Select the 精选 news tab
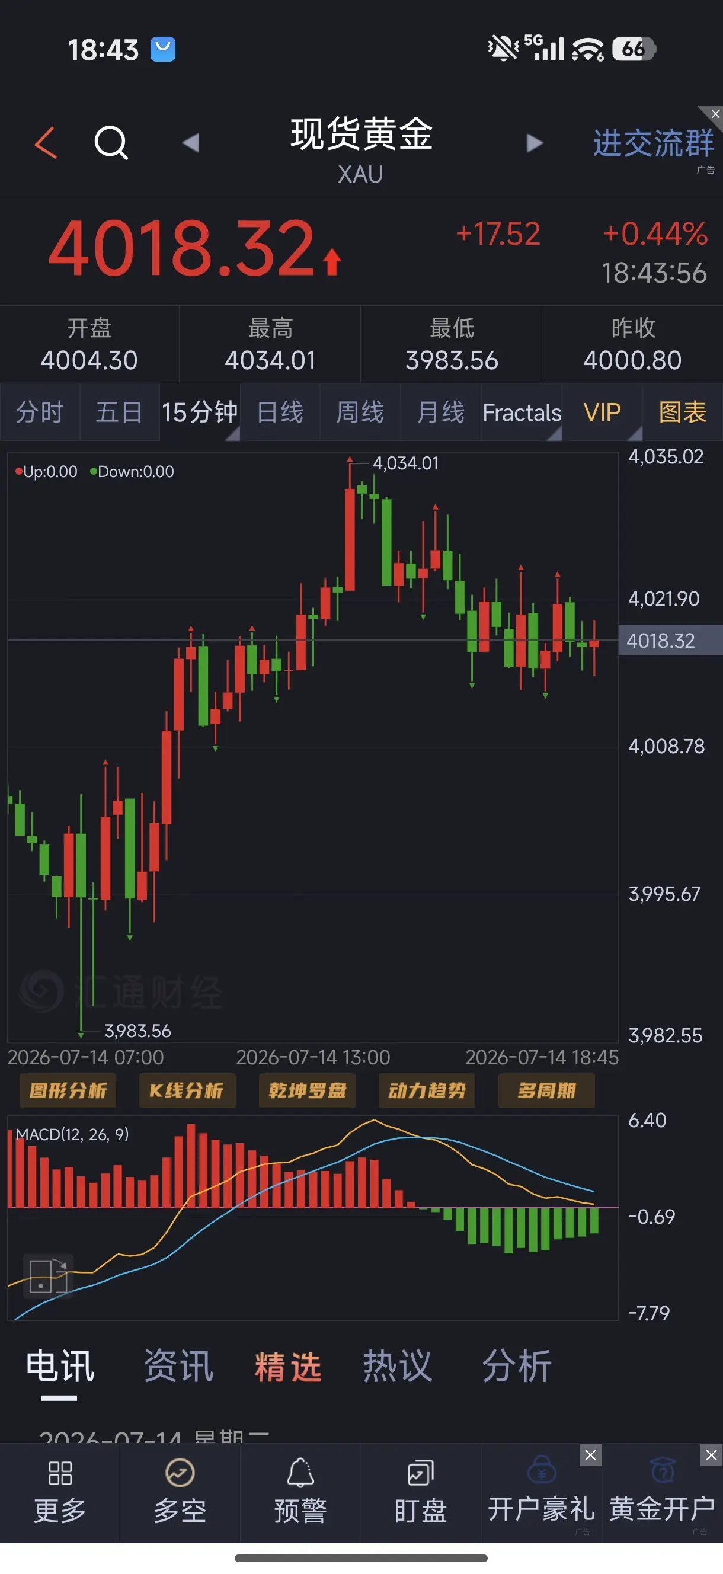723x1574 pixels. (x=288, y=1367)
